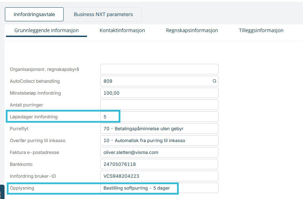This screenshot has height=199, width=303.
Task: Focus the Opplysning field with Bestilling softpurring
Action: [159, 188]
